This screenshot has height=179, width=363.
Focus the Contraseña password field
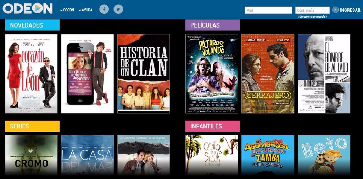tap(312, 10)
